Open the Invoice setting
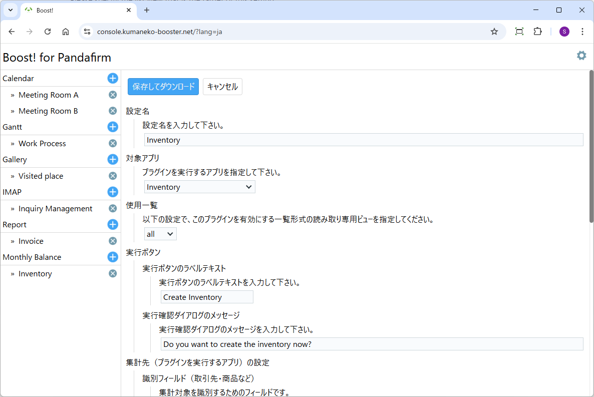Screen dimensions: 594x397 coord(31,241)
